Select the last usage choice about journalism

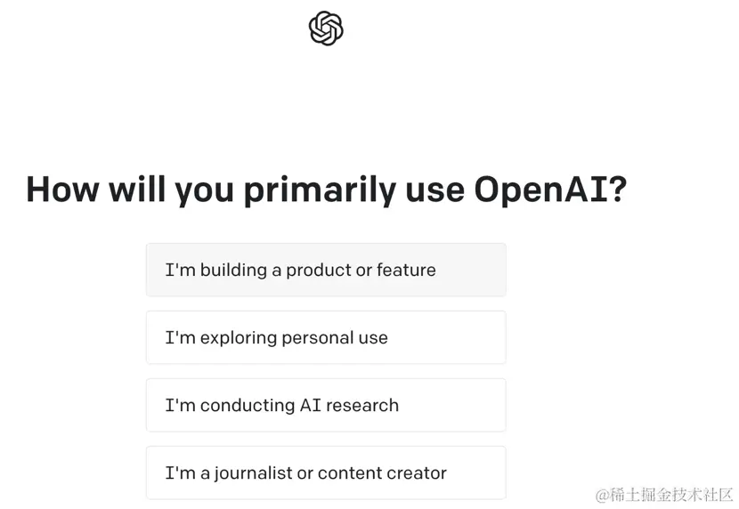326,473
